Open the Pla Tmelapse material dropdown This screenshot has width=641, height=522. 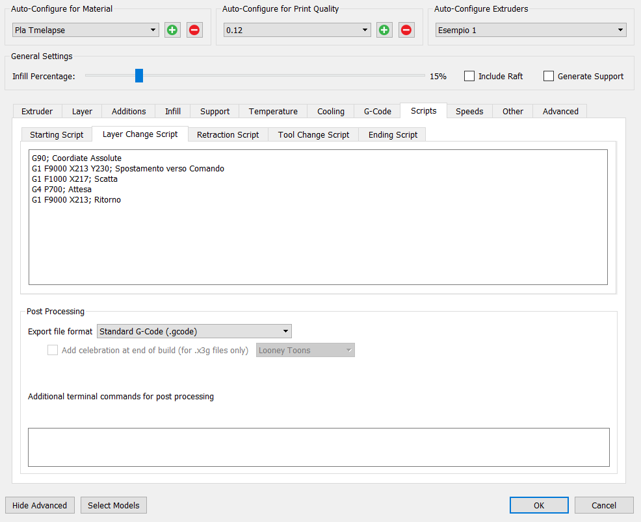85,31
